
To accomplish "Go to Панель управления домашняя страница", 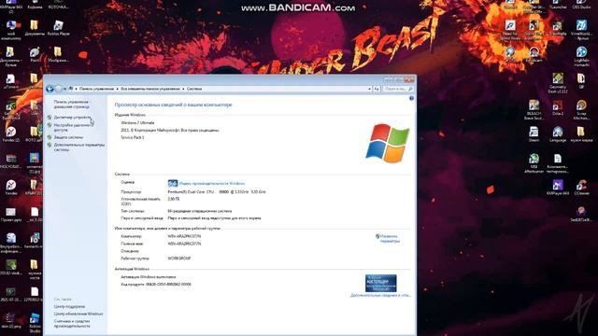I will [71, 105].
